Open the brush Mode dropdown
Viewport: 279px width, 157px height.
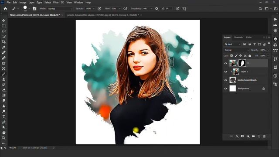tap(60, 9)
